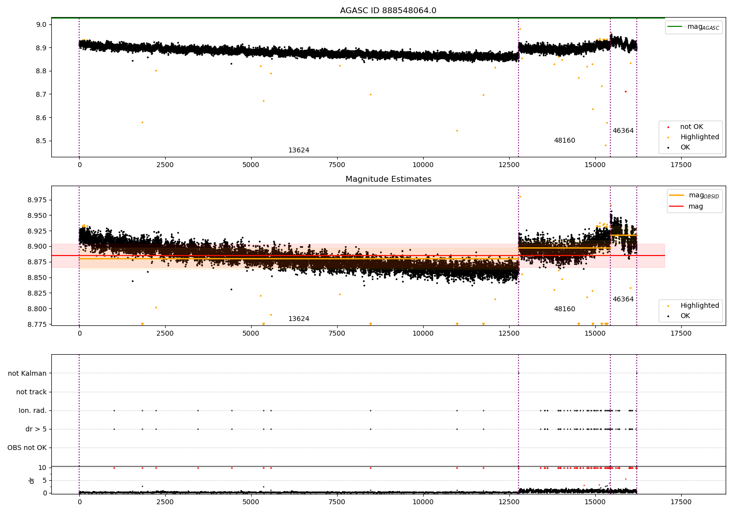Click x-axis tick 5000 under middle plot

(x=251, y=334)
